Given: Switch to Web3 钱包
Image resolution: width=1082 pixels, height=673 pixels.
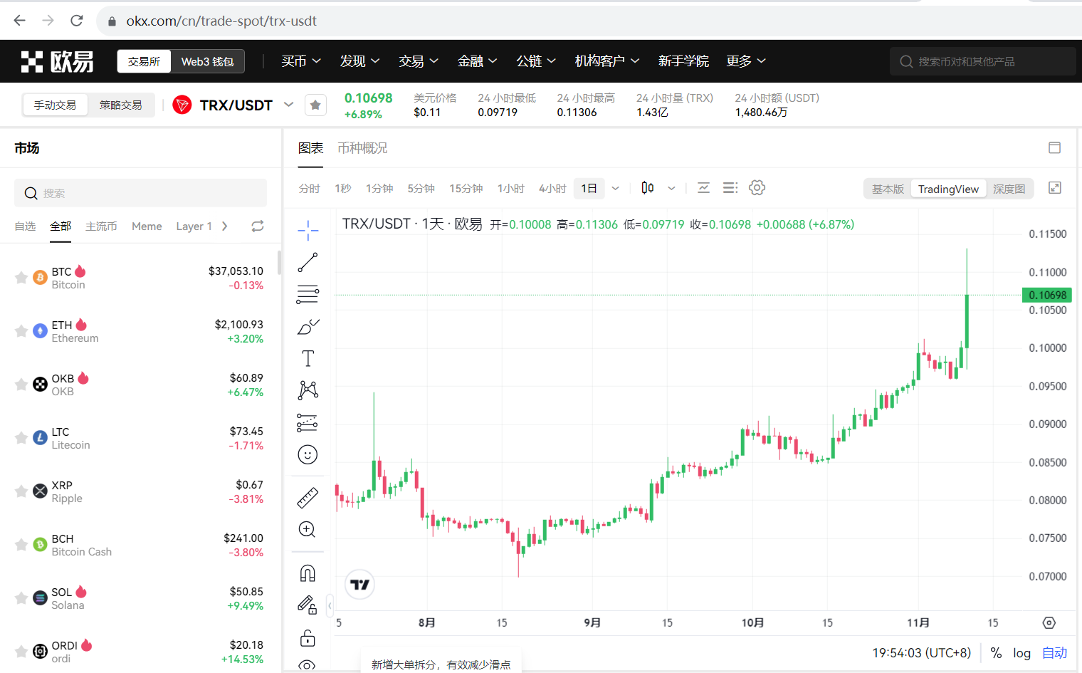Looking at the screenshot, I should click(x=207, y=61).
